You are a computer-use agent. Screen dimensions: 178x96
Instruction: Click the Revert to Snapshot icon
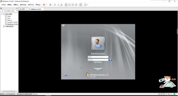58,5
